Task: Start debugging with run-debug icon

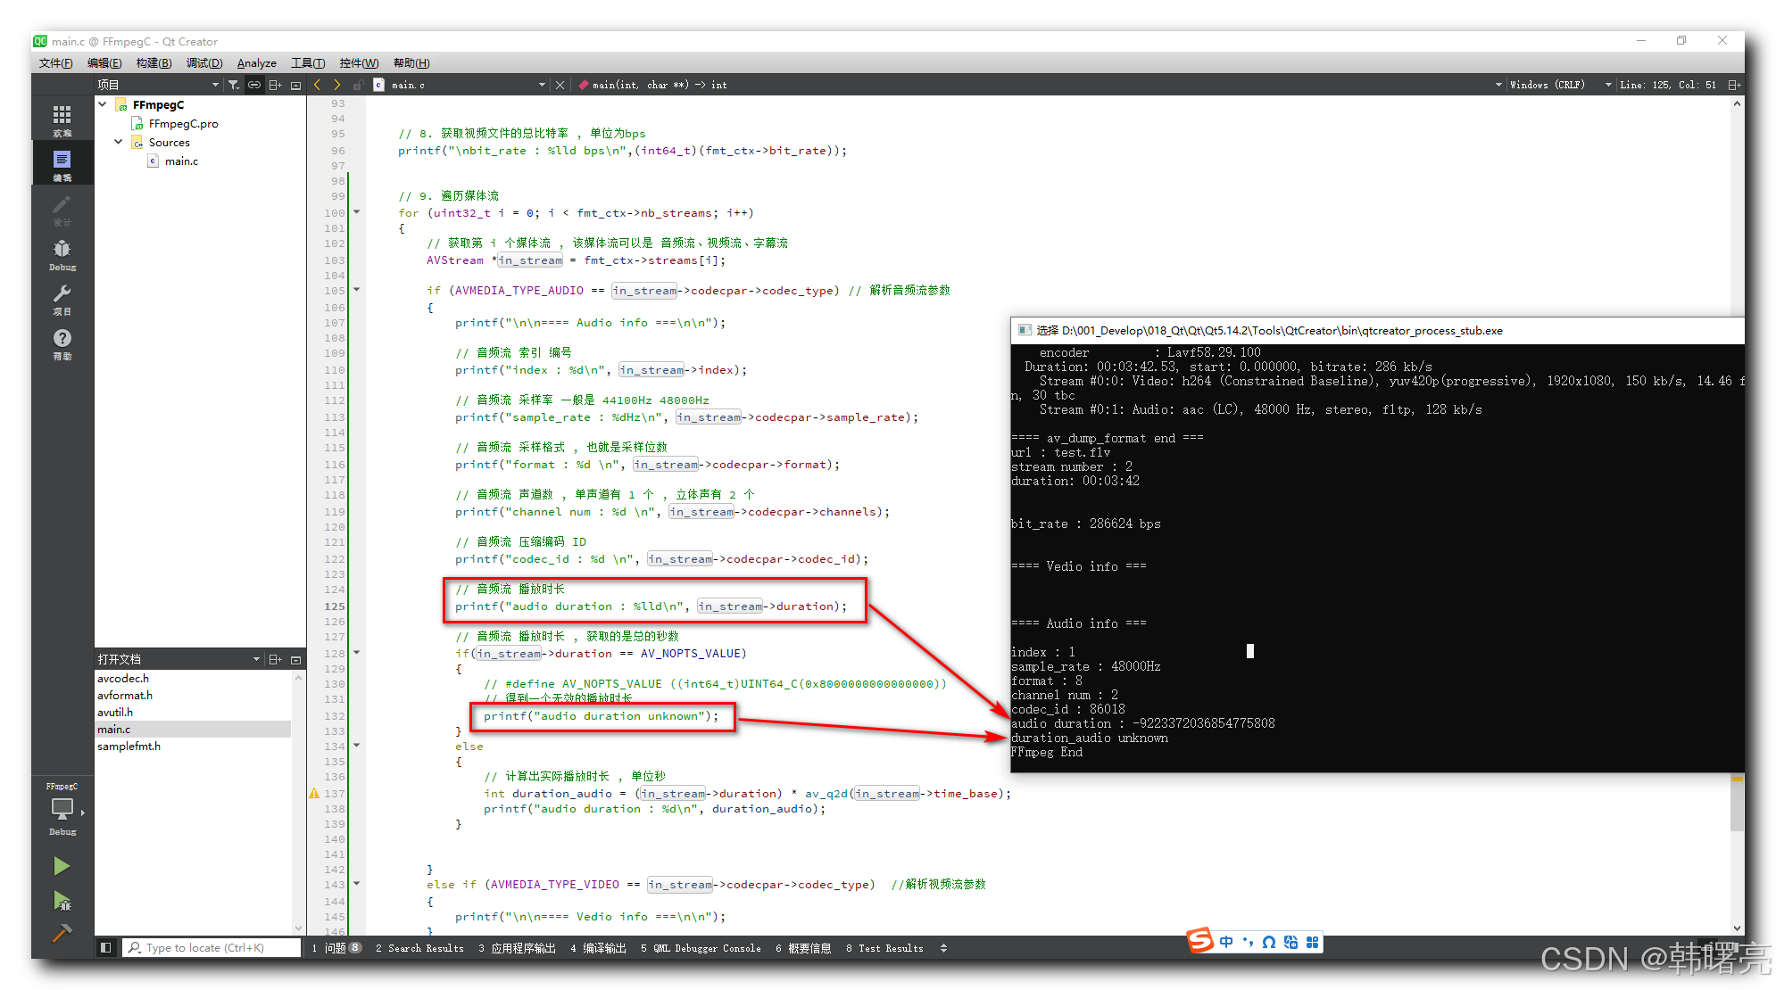Action: tap(62, 901)
